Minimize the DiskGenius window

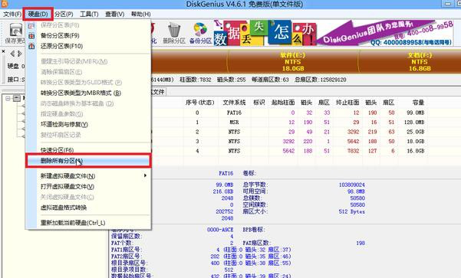point(448,4)
